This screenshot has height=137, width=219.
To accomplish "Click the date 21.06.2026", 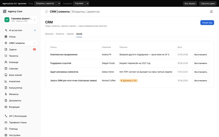I will point(182,54).
